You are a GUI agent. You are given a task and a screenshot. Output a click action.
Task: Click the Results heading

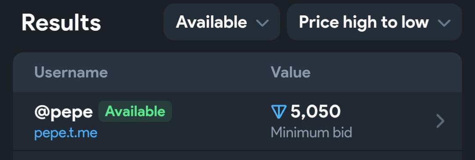tap(61, 23)
